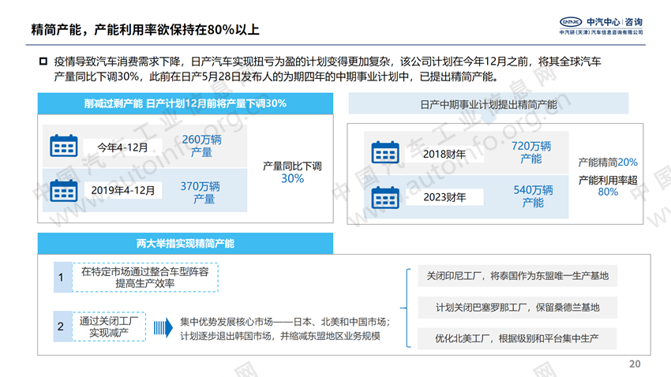
Task: Click the calendar icon beside 2019年4-12月
Action: pos(64,191)
